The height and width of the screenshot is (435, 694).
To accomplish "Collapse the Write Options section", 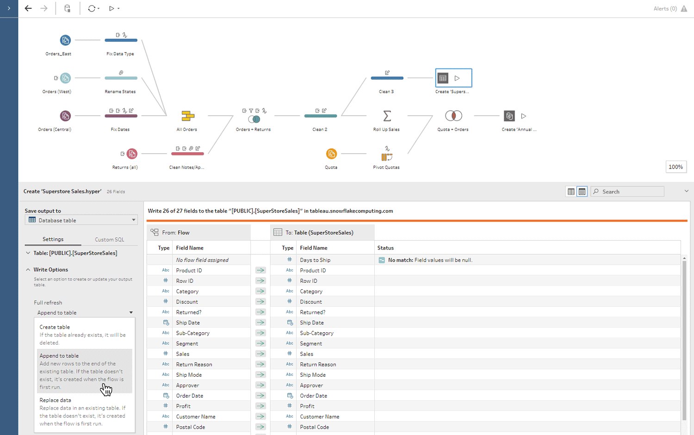I will pos(28,269).
